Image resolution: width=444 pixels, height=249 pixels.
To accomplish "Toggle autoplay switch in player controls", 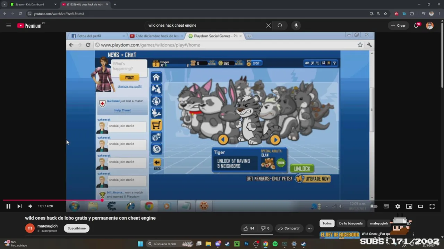I will (374, 206).
